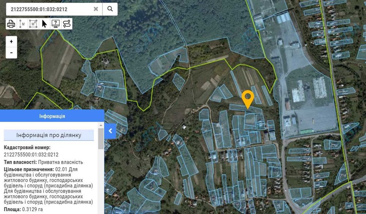Image resolution: width=366 pixels, height=214 pixels.
Task: Click the info panel scrollbar thumb
Action: [x=101, y=138]
